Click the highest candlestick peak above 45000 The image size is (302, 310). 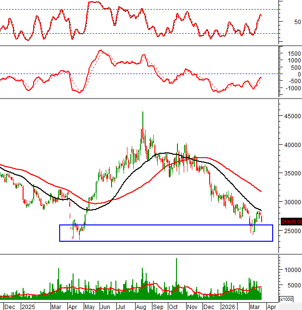[x=142, y=113]
